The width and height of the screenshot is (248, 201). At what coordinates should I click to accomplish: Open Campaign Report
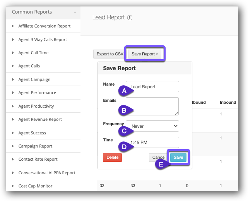[x=35, y=146]
